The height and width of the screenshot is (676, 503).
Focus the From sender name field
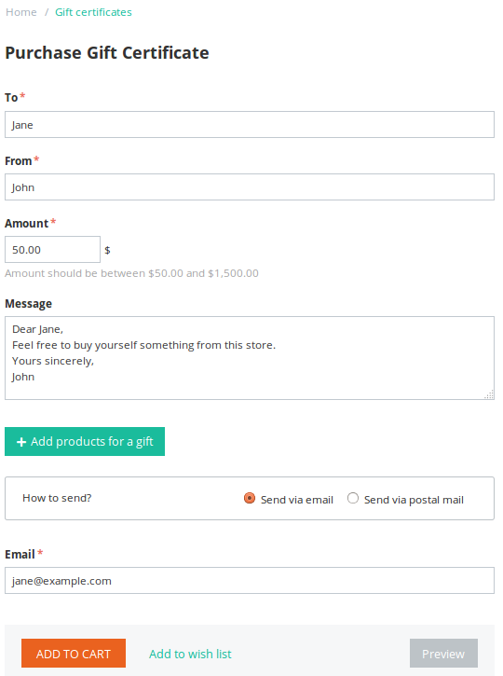click(x=250, y=187)
